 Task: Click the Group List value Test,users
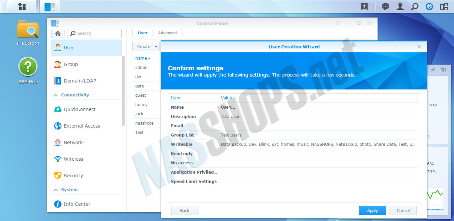tap(231, 135)
